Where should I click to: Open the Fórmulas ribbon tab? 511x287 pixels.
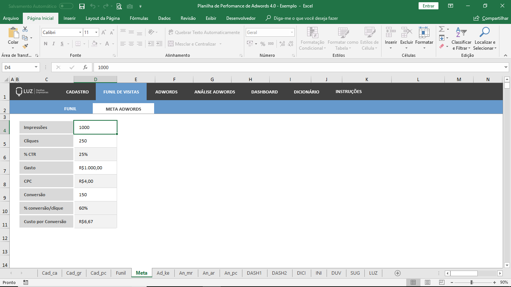pos(139,18)
